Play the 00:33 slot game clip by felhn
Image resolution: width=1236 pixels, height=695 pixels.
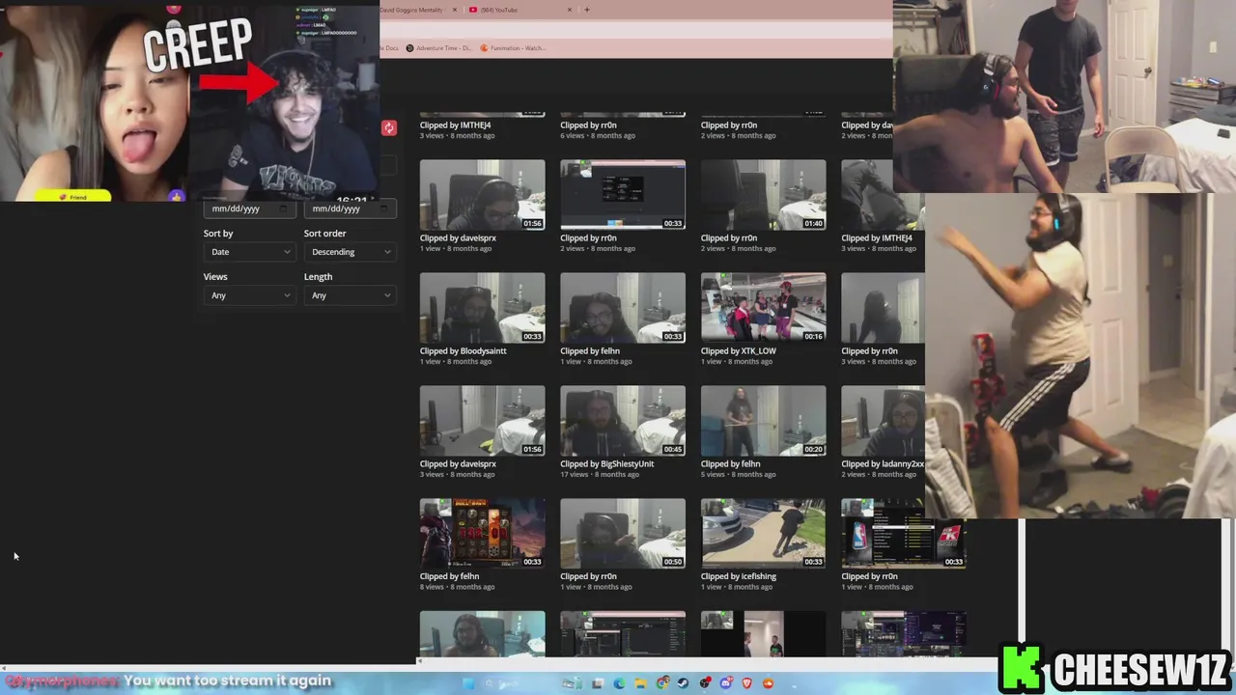pos(482,534)
